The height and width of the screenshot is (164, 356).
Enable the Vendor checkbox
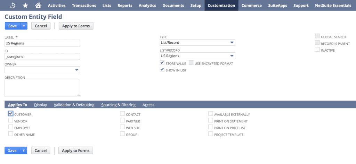point(10,121)
